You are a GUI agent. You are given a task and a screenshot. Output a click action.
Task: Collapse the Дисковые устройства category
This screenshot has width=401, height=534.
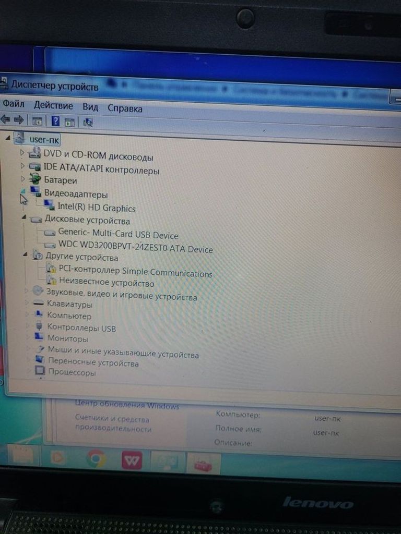[24, 217]
